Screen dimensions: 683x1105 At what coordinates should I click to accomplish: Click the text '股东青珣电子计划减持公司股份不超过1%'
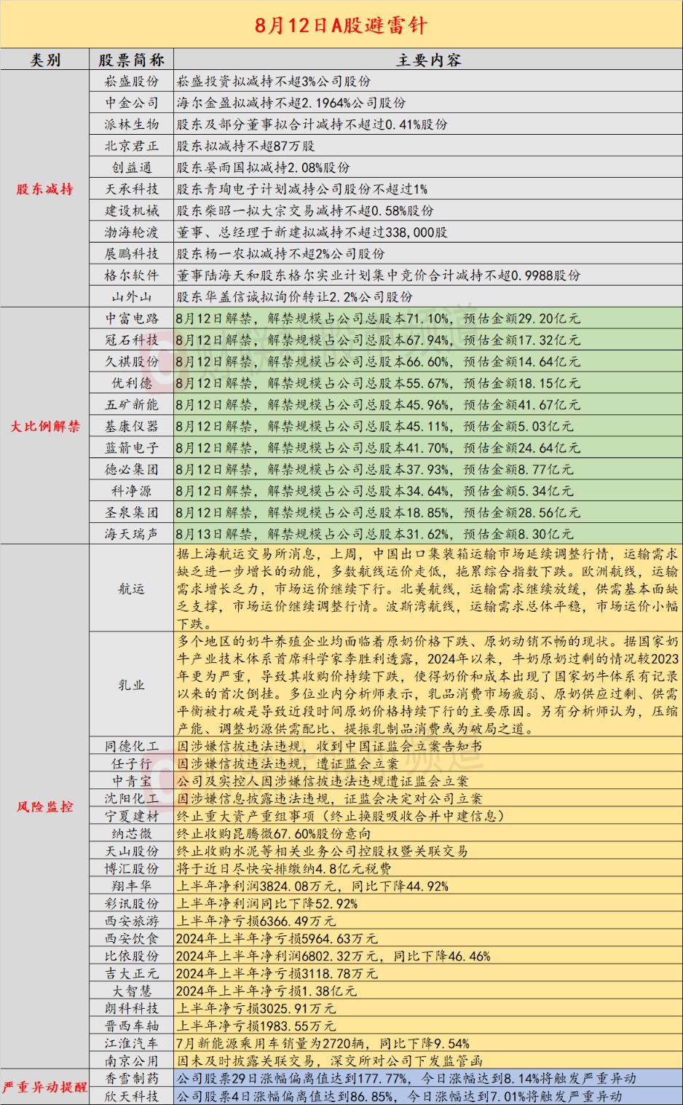[302, 189]
